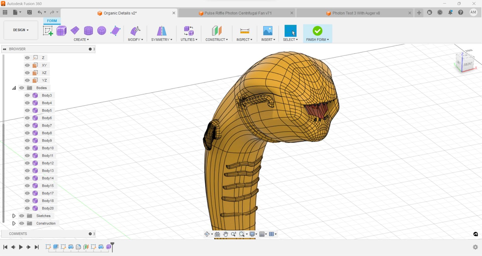Select the Create Sphere form tool

coord(102,31)
